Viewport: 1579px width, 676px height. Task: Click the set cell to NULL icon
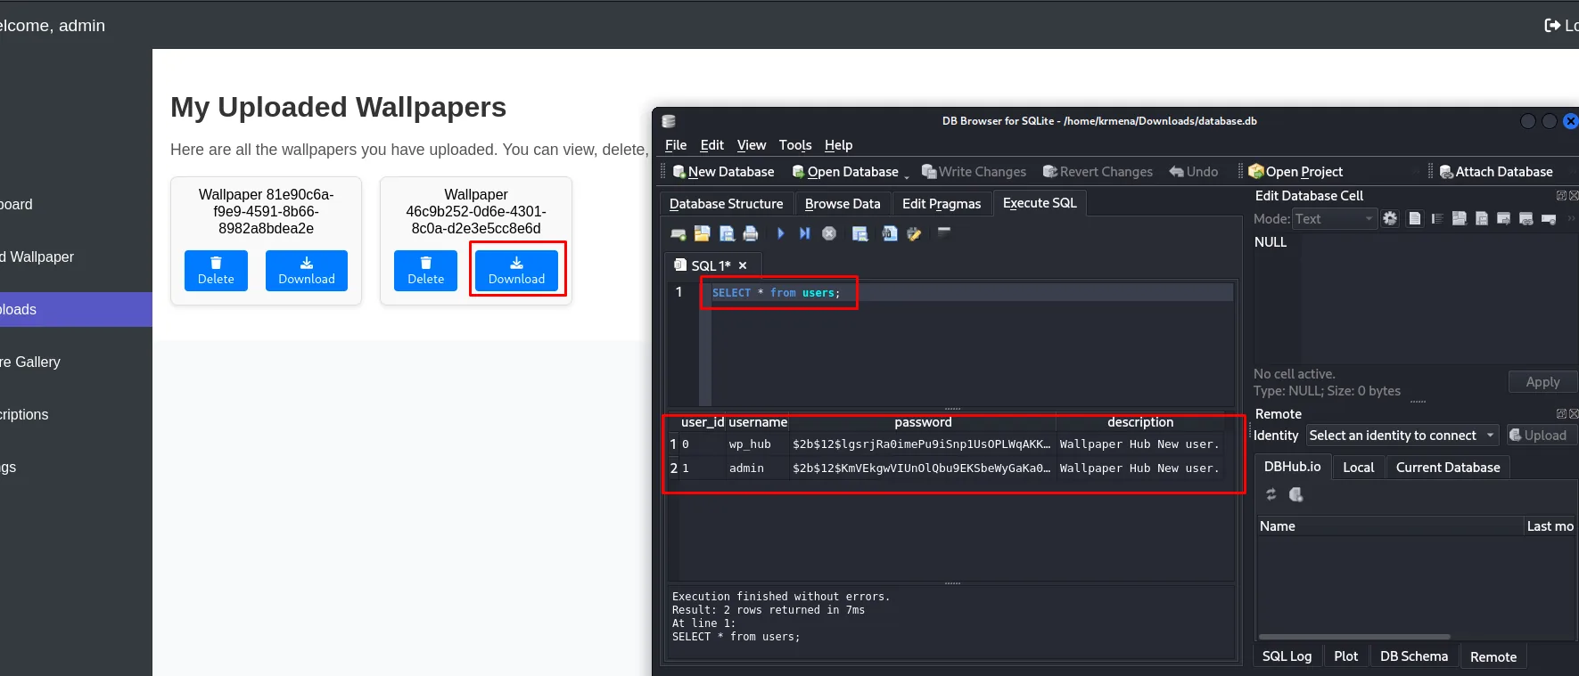(1549, 218)
